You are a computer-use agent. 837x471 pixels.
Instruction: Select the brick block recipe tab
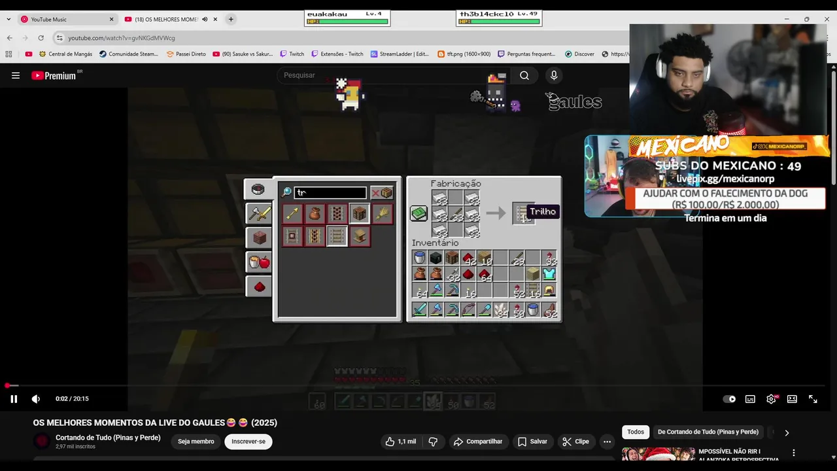[x=259, y=237]
